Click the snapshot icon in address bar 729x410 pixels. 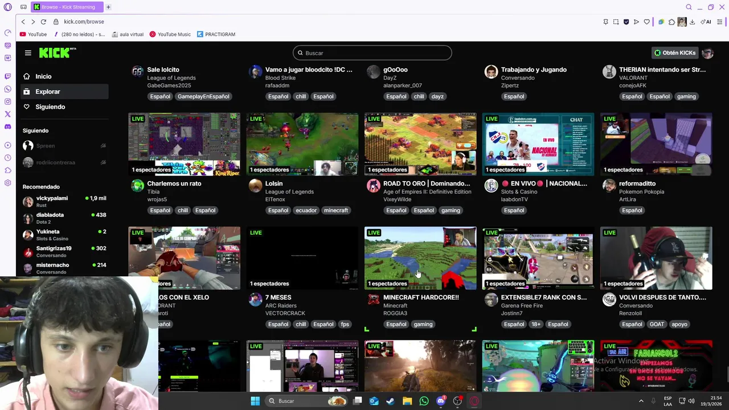coord(616,22)
